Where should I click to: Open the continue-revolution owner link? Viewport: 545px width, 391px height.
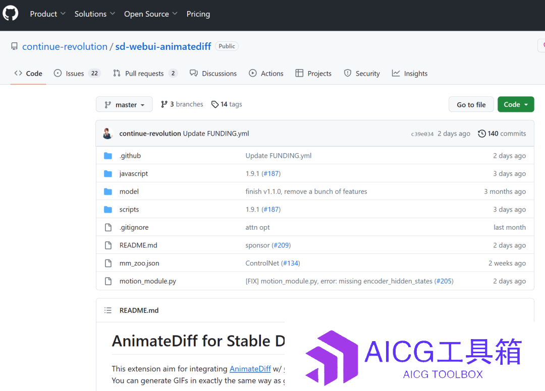tap(65, 46)
